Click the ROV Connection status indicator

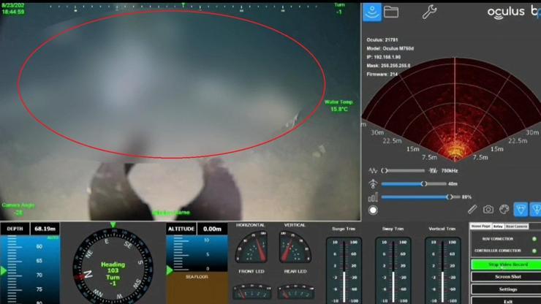click(x=534, y=239)
